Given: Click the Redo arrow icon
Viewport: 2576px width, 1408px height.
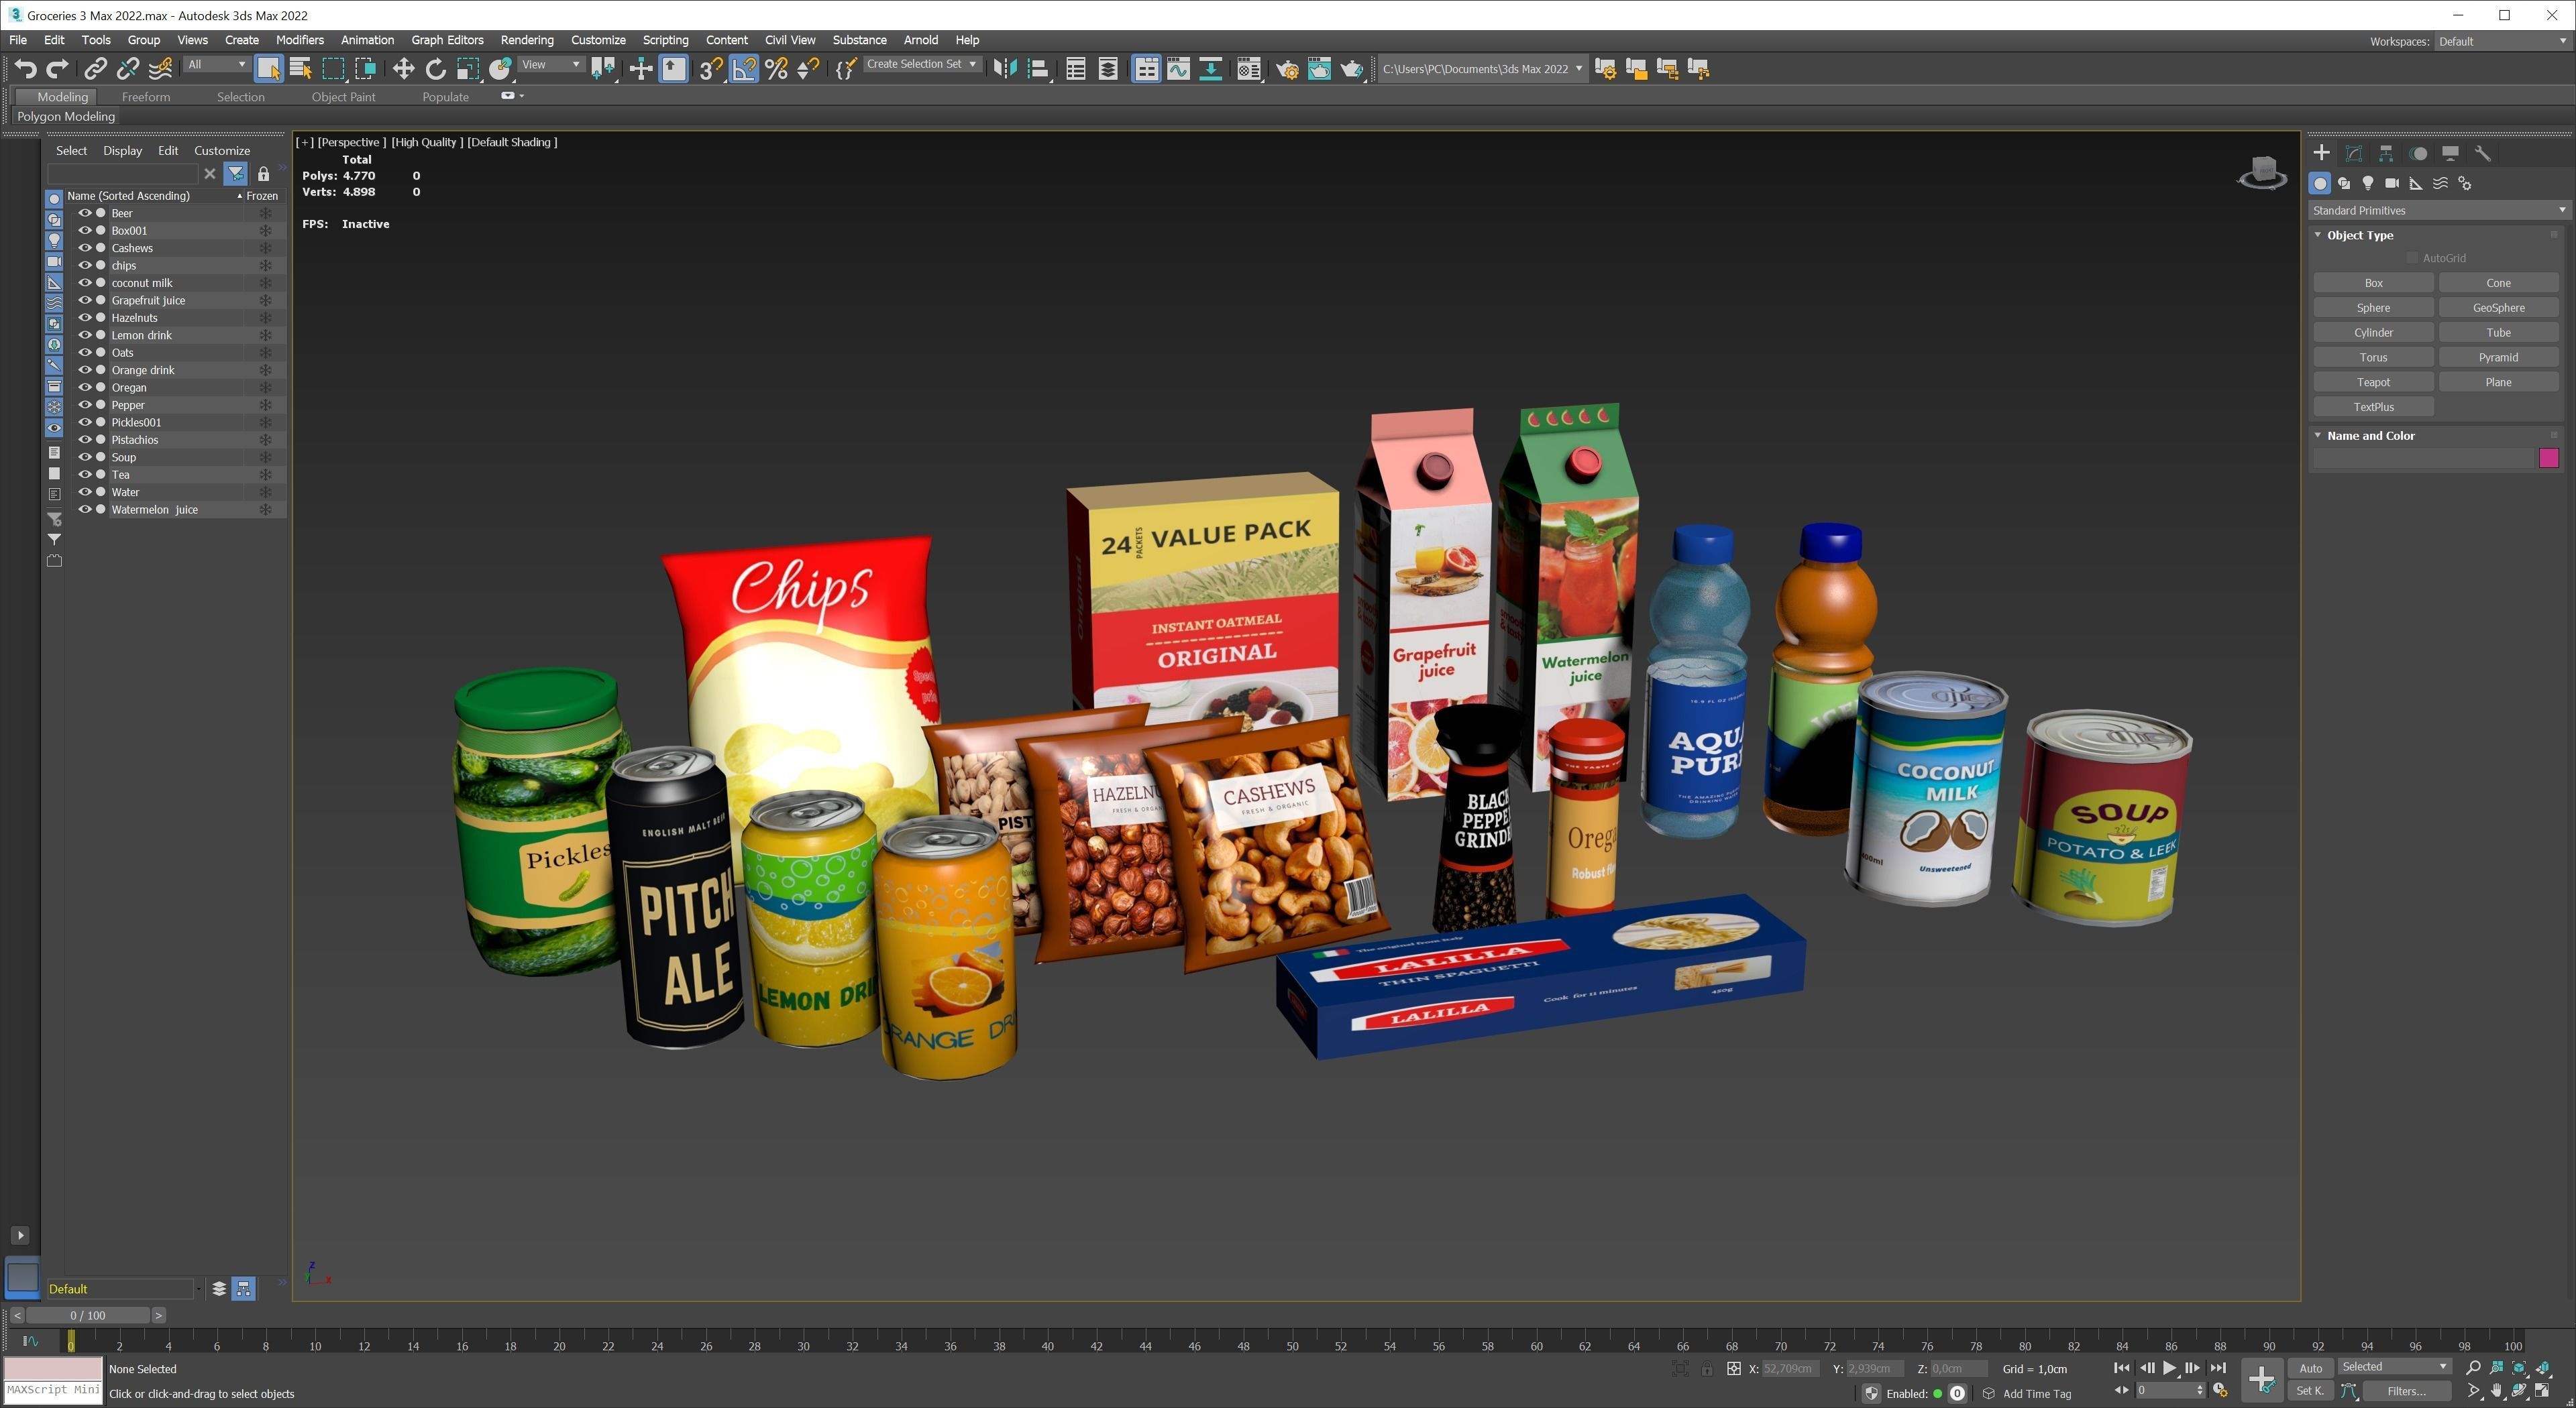Looking at the screenshot, I should [x=57, y=69].
